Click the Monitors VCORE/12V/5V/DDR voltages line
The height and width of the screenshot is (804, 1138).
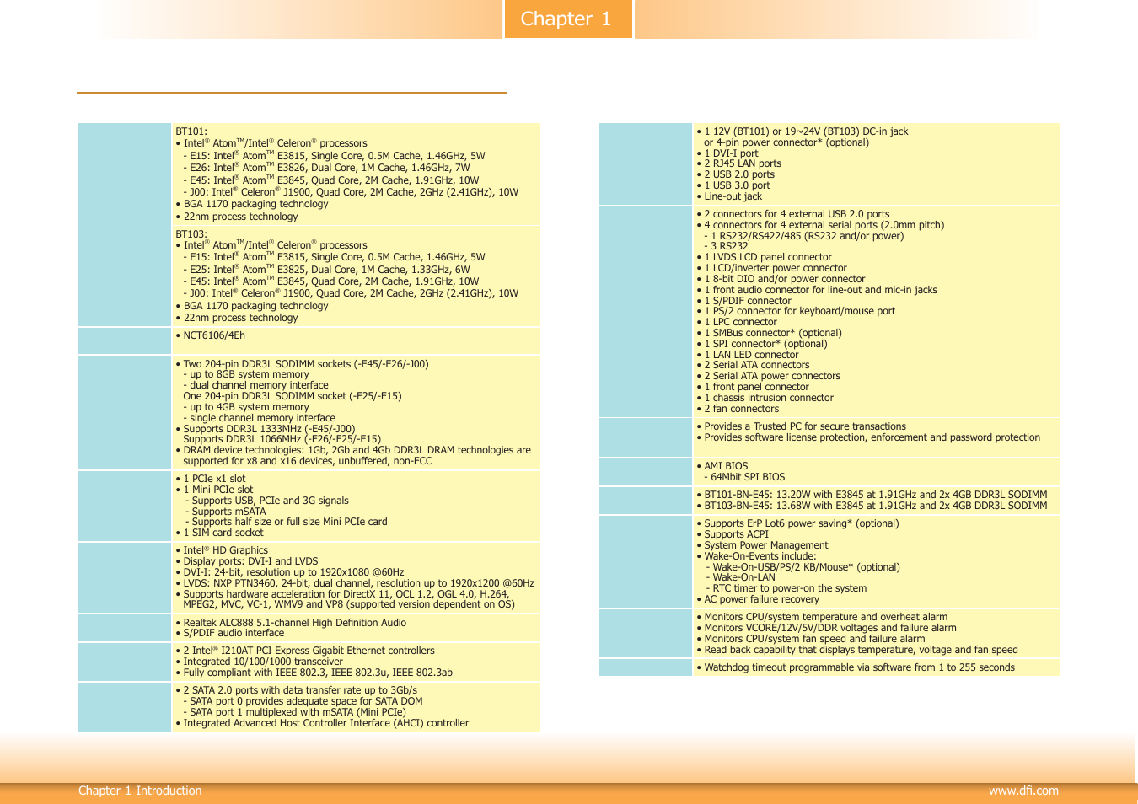pos(826,628)
